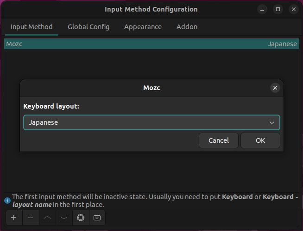Close the Input Method Configuration window
Image resolution: width=303 pixels, height=231 pixels.
click(x=294, y=9)
